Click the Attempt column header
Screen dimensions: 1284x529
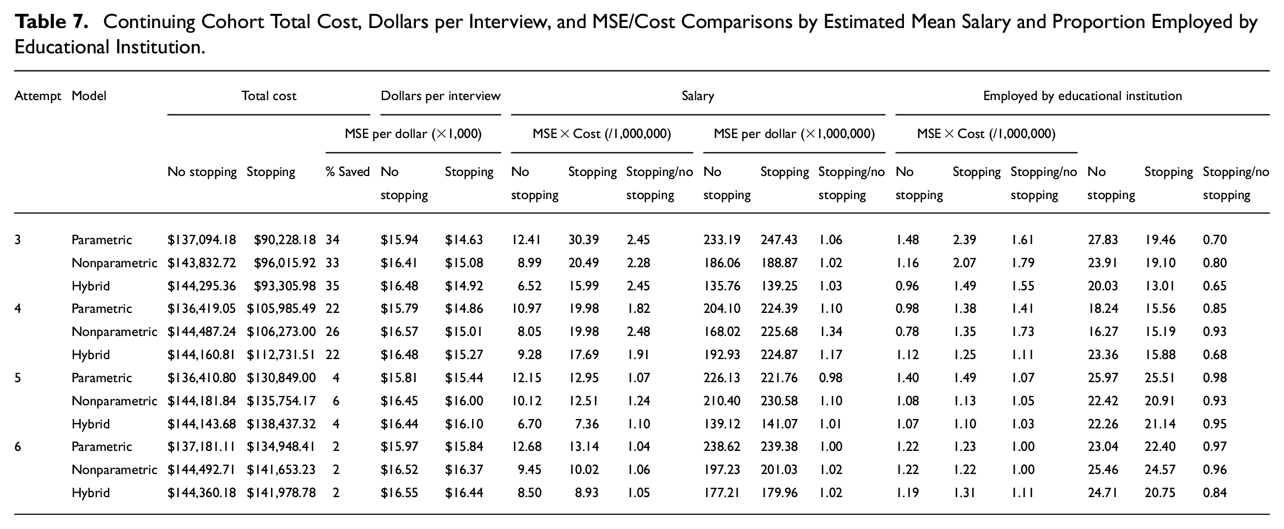click(38, 96)
